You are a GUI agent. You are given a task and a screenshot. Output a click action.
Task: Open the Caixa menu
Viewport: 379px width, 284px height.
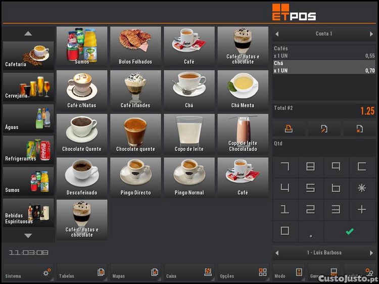coord(189,273)
